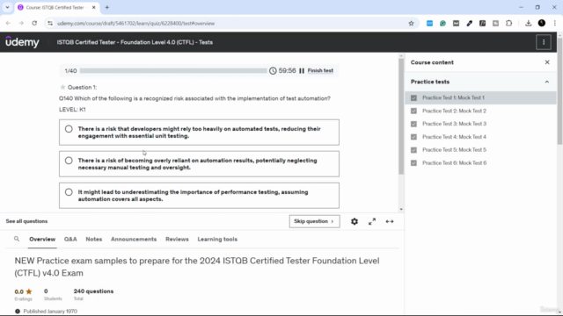
Task: Click the browser address bar URL
Action: [136, 24]
